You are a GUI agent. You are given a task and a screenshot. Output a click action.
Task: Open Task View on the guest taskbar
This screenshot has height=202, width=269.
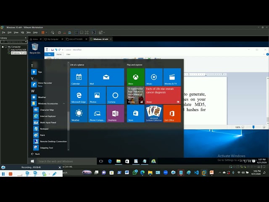(x=101, y=161)
